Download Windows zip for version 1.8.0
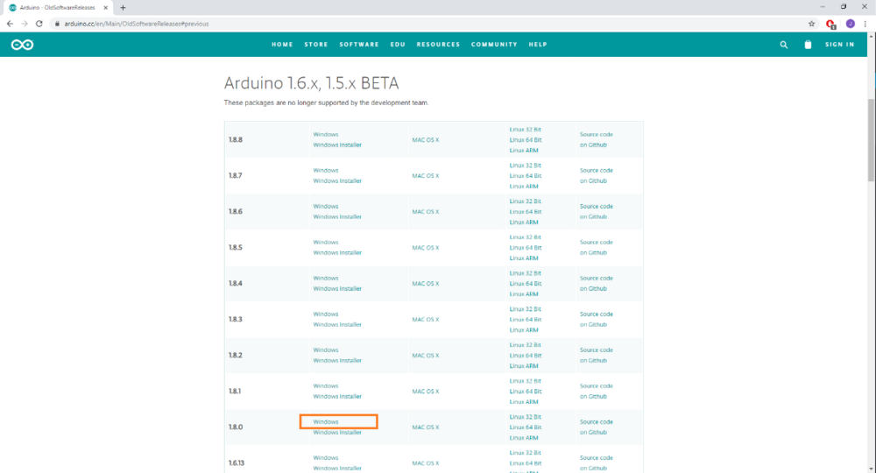Screen dimensions: 876x473 pos(326,421)
